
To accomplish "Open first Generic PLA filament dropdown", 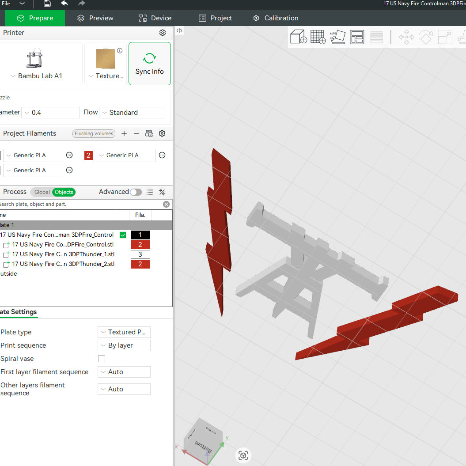I will (x=33, y=155).
